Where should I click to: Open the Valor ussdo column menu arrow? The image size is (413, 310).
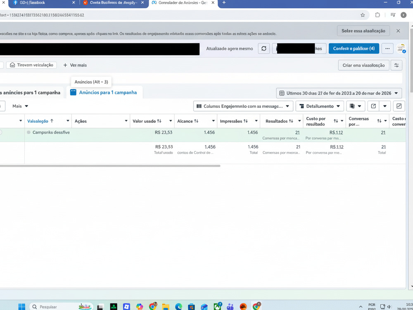[171, 121]
